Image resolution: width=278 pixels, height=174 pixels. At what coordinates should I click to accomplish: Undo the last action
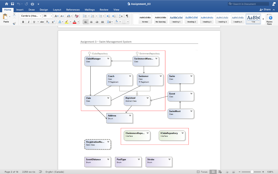[x=19, y=4]
